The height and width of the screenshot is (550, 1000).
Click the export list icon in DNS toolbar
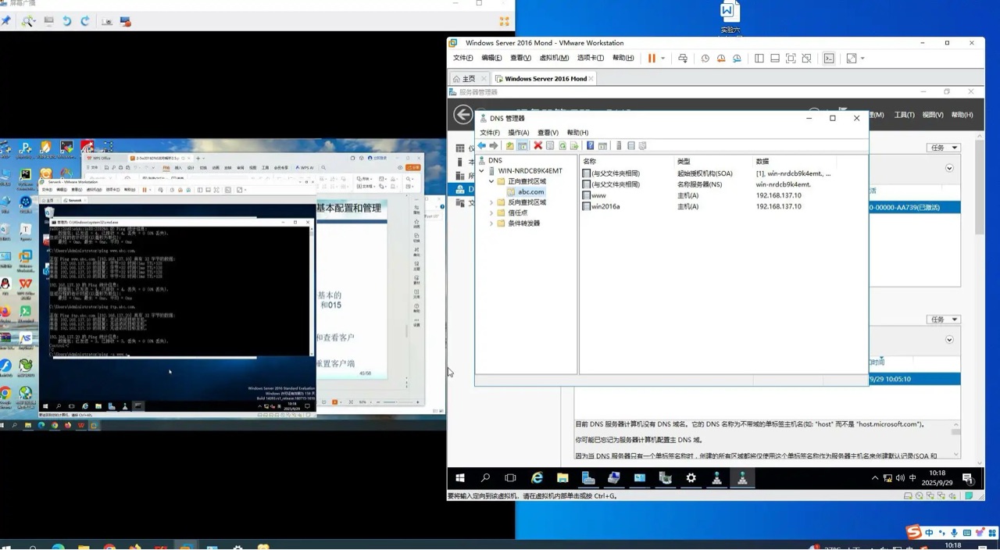click(x=574, y=146)
